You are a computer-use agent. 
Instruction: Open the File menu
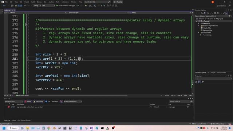coord(7,2)
